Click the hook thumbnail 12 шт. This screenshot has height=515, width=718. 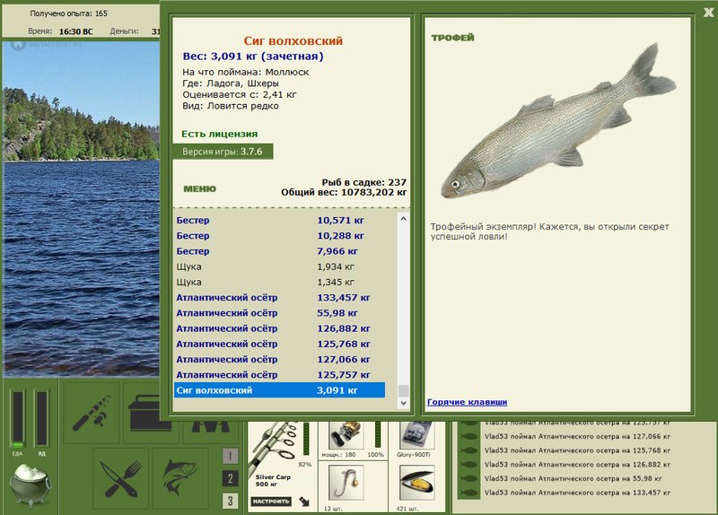coord(346,483)
